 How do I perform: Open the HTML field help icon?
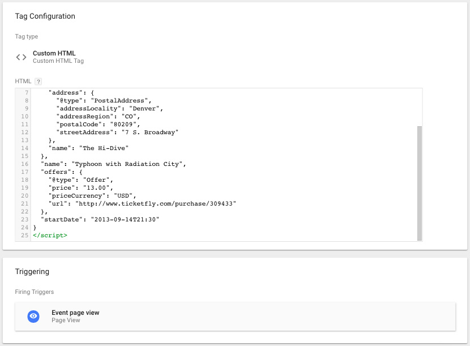[37, 81]
